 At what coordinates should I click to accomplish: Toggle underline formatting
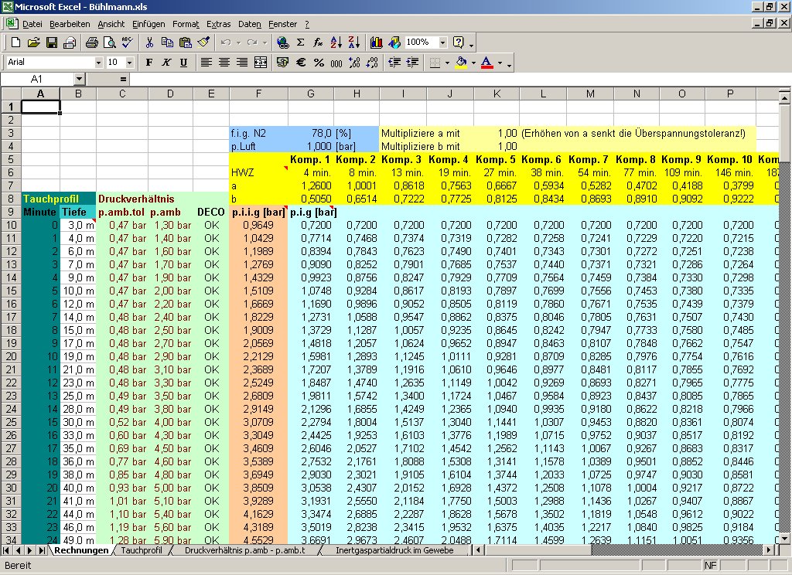(x=184, y=63)
